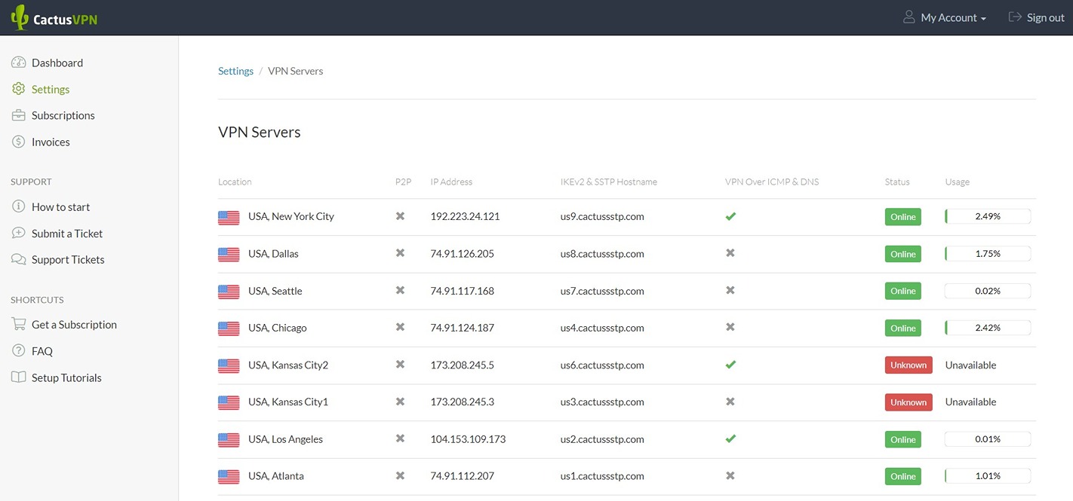The image size is (1073, 501).
Task: Click the usage bar for USA, Atlanta
Action: (988, 475)
